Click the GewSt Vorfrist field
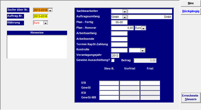This screenshot has width=201, height=110. click(130, 88)
